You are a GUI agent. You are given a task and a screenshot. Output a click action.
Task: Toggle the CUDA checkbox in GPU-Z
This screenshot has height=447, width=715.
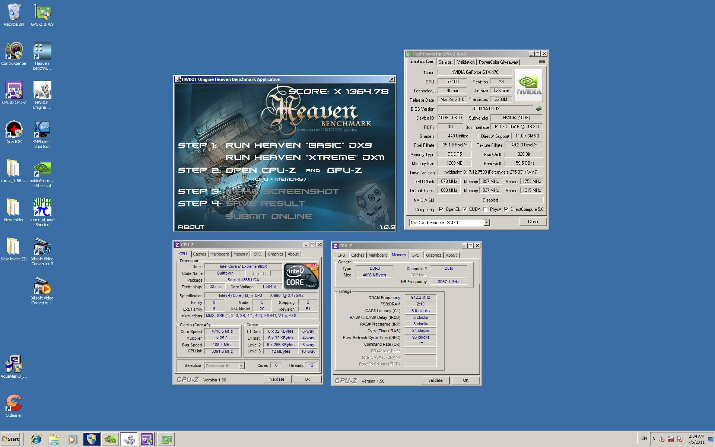click(x=465, y=209)
